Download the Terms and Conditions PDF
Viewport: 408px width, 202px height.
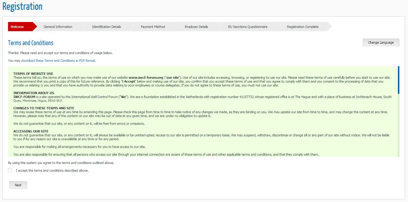coord(58,61)
